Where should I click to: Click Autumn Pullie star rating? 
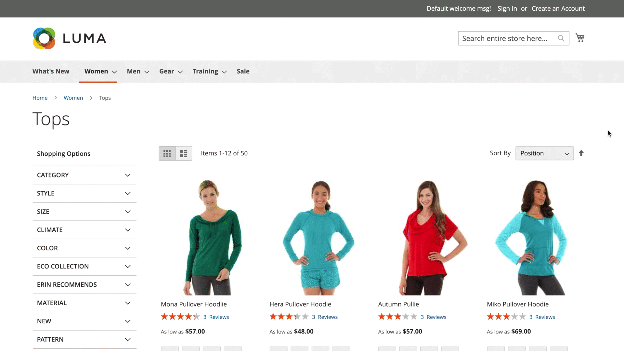point(397,317)
